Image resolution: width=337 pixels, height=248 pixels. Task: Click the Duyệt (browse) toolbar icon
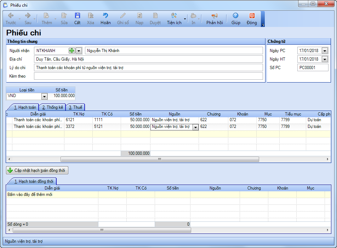tap(155, 19)
